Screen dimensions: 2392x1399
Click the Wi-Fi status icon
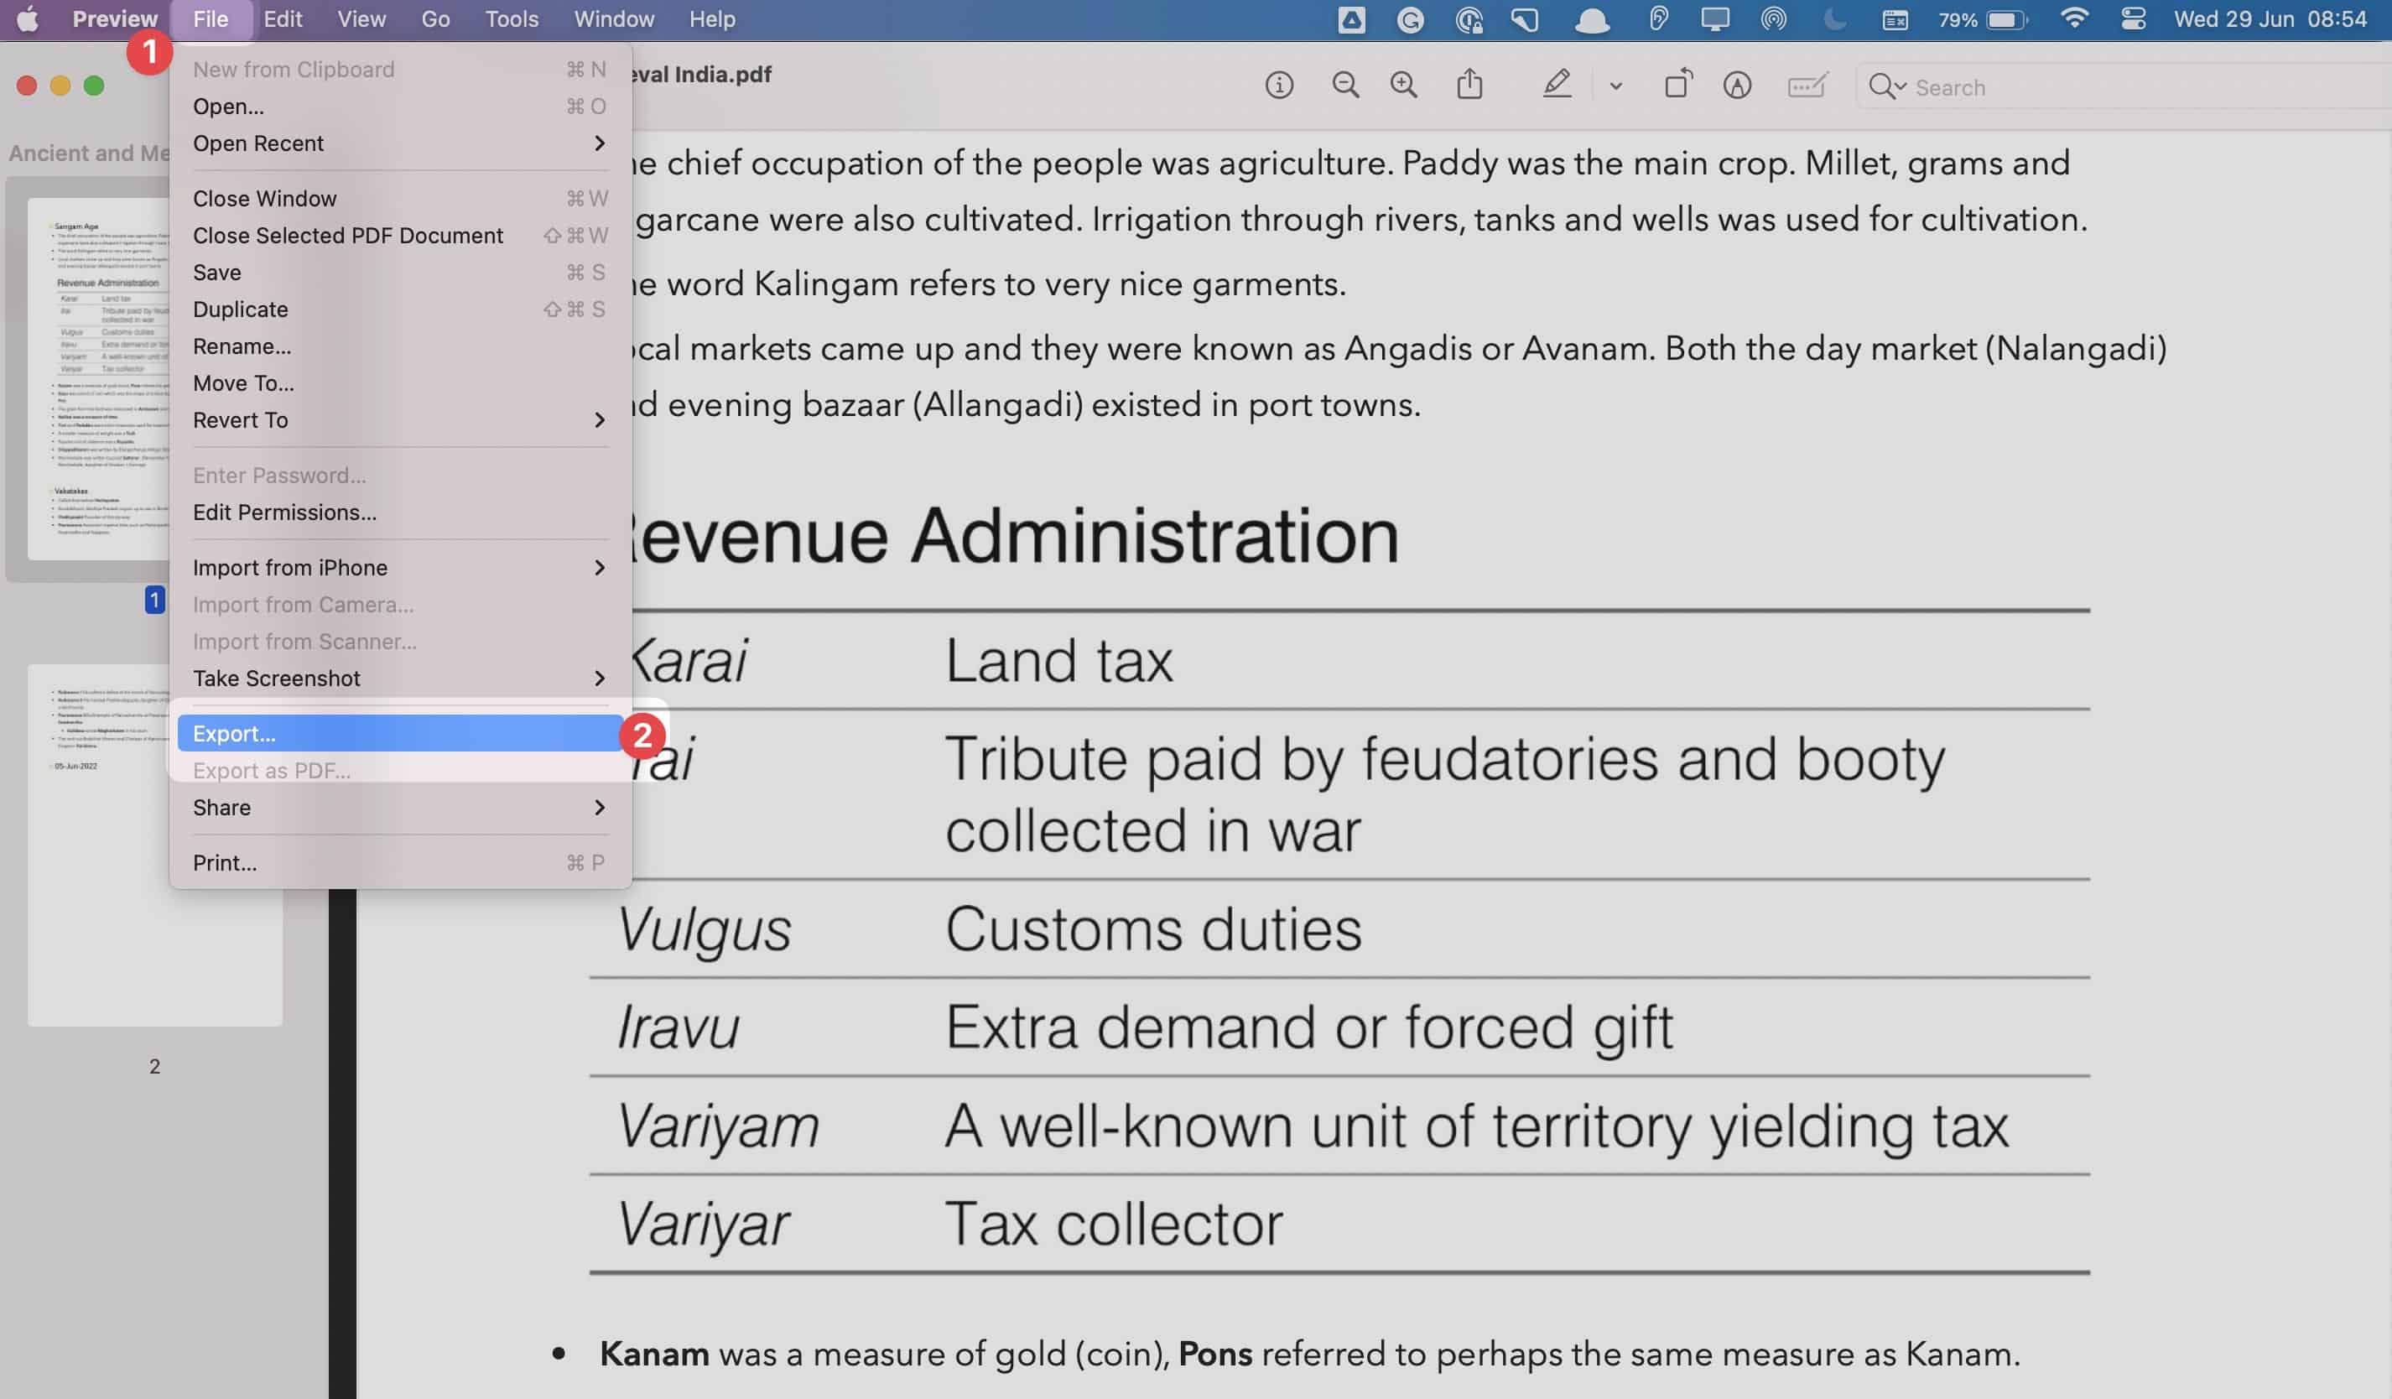tap(2075, 19)
